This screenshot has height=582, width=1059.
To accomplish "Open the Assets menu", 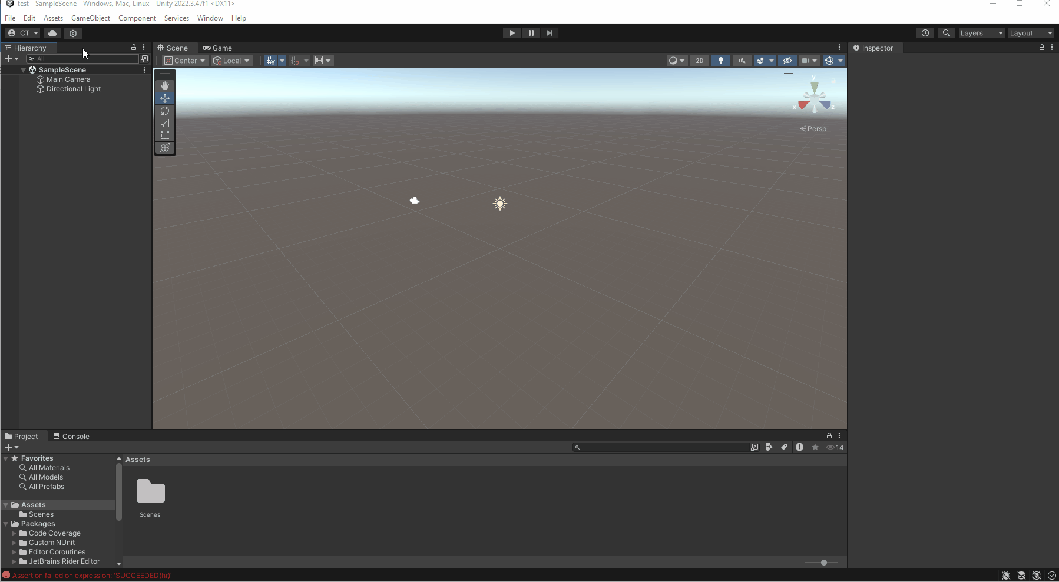I will [x=53, y=18].
